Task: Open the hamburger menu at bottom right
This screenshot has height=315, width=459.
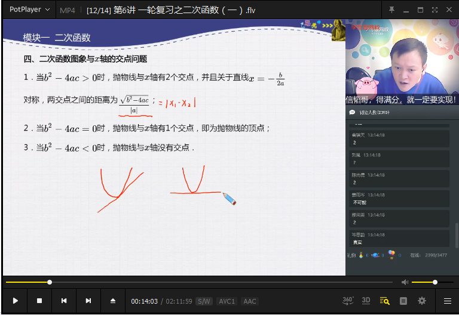Action: (447, 301)
